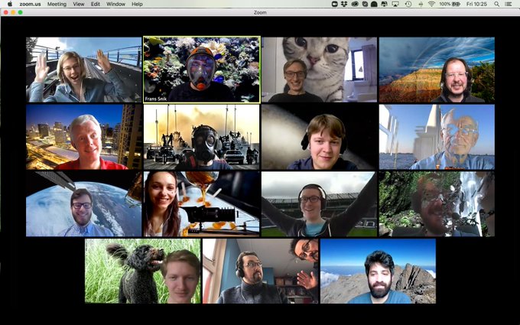Image resolution: width=520 pixels, height=325 pixels.
Task: Open the zoom.us application menu
Action: 31,4
